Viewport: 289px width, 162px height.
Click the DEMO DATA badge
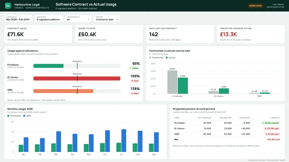pyautogui.click(x=255, y=6)
